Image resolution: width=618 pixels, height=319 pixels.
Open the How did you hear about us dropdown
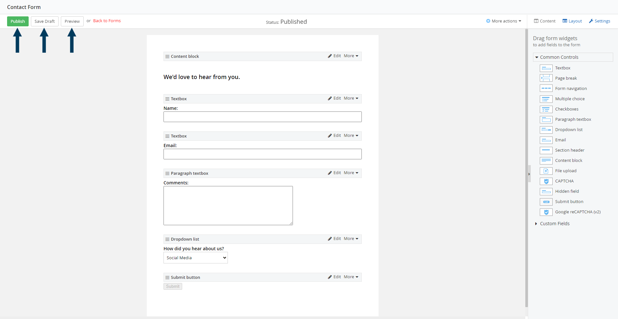point(195,257)
